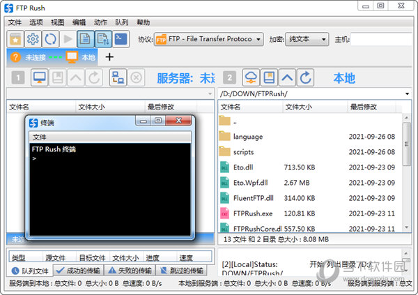
Task: Open settings gear in main toolbar
Action: [x=33, y=39]
